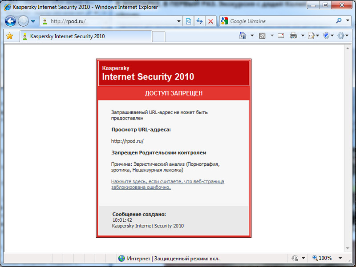
Task: Click the link about the web page blocked by mistake
Action: [x=168, y=184]
